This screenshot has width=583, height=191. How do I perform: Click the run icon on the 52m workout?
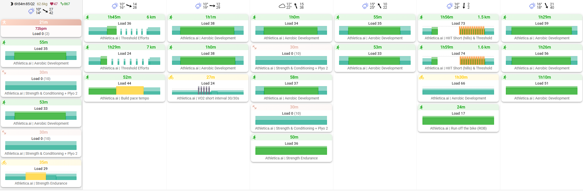pos(88,77)
